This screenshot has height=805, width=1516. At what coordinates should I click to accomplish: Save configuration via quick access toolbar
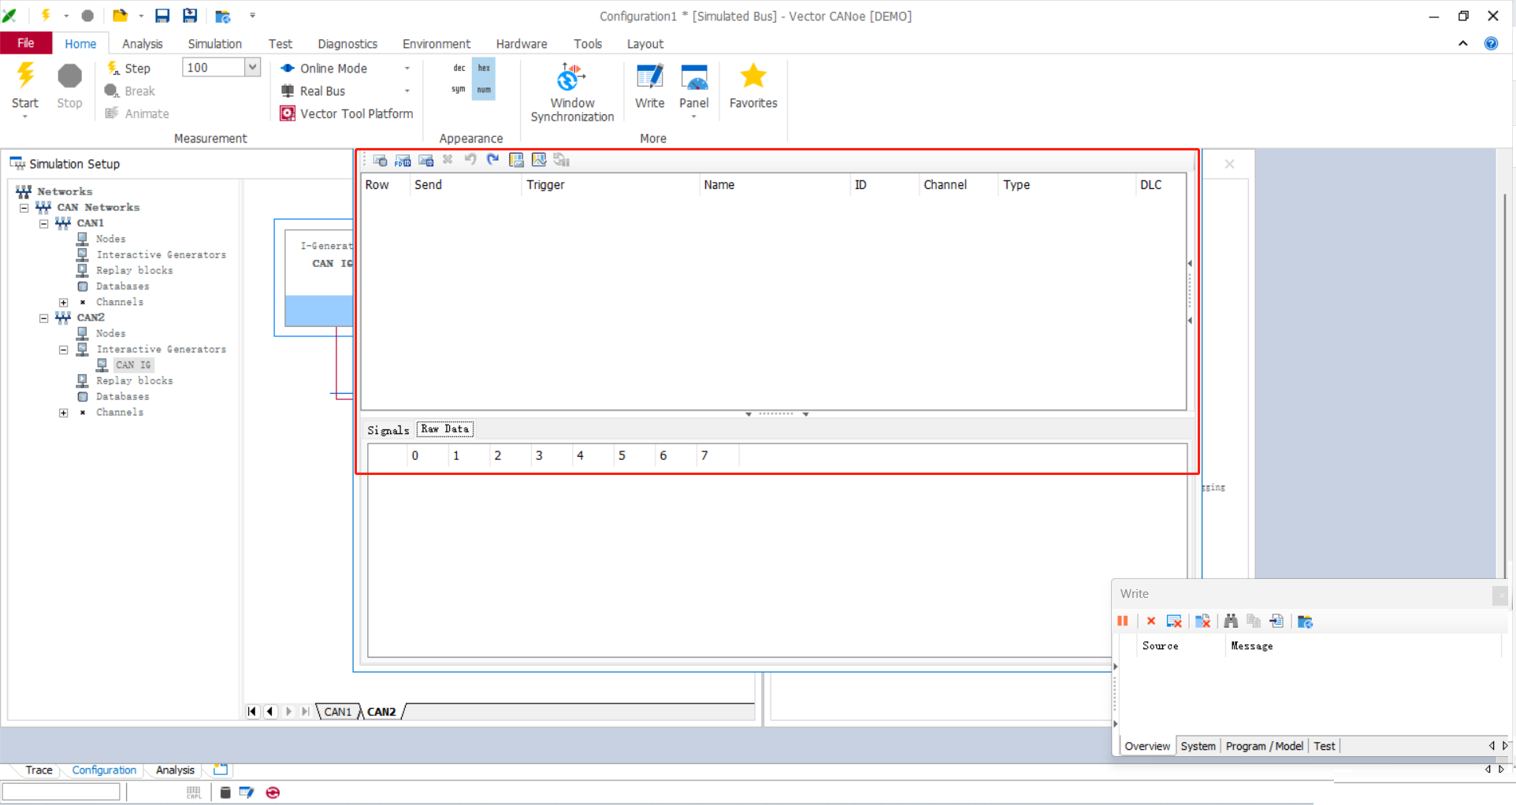tap(162, 16)
